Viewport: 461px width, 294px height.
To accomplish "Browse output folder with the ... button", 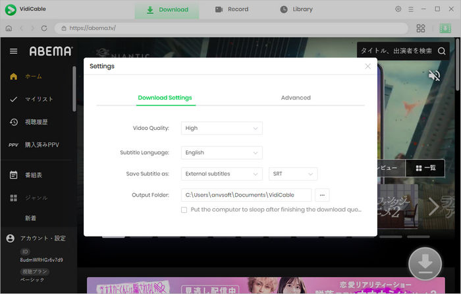I will 322,195.
